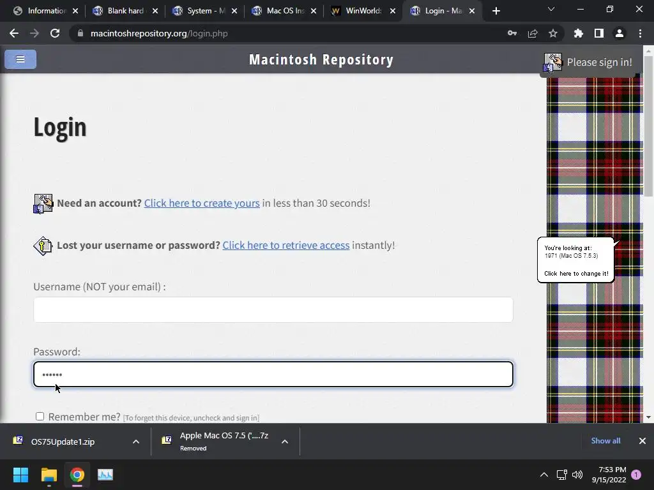The width and height of the screenshot is (654, 490).
Task: Open Chrome three-dot menu
Action: 640,33
